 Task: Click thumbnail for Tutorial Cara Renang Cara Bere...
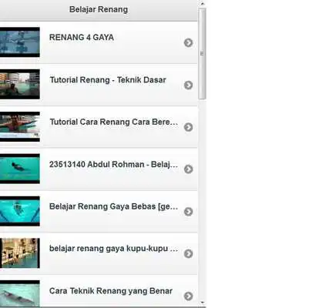tap(20, 126)
